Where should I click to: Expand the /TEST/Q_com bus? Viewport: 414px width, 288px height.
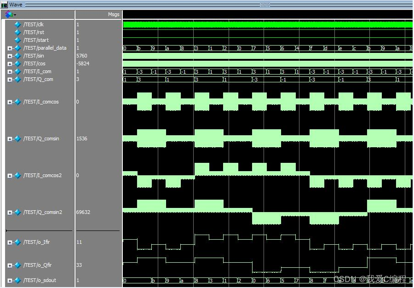[x=10, y=80]
